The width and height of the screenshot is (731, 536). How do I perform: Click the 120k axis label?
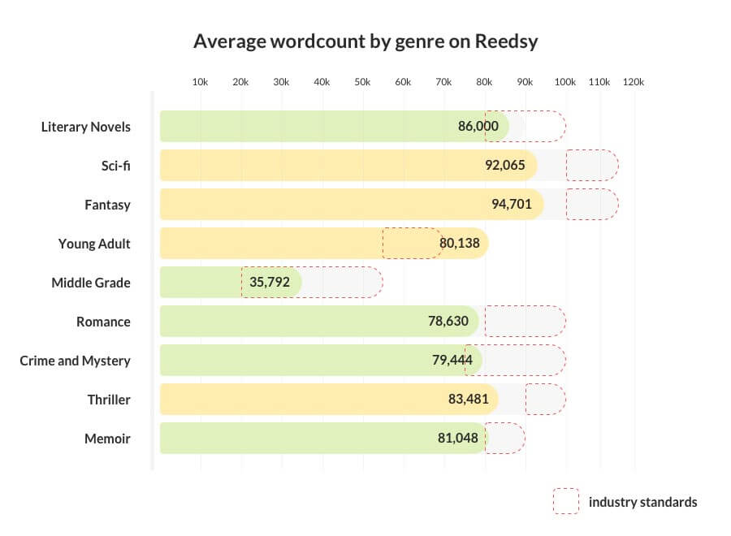coord(633,82)
